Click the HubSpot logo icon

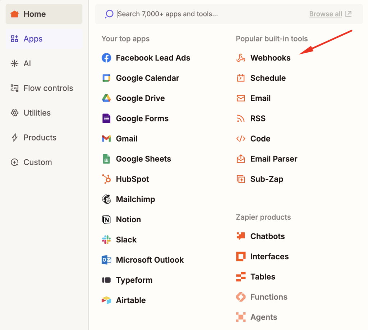click(106, 179)
